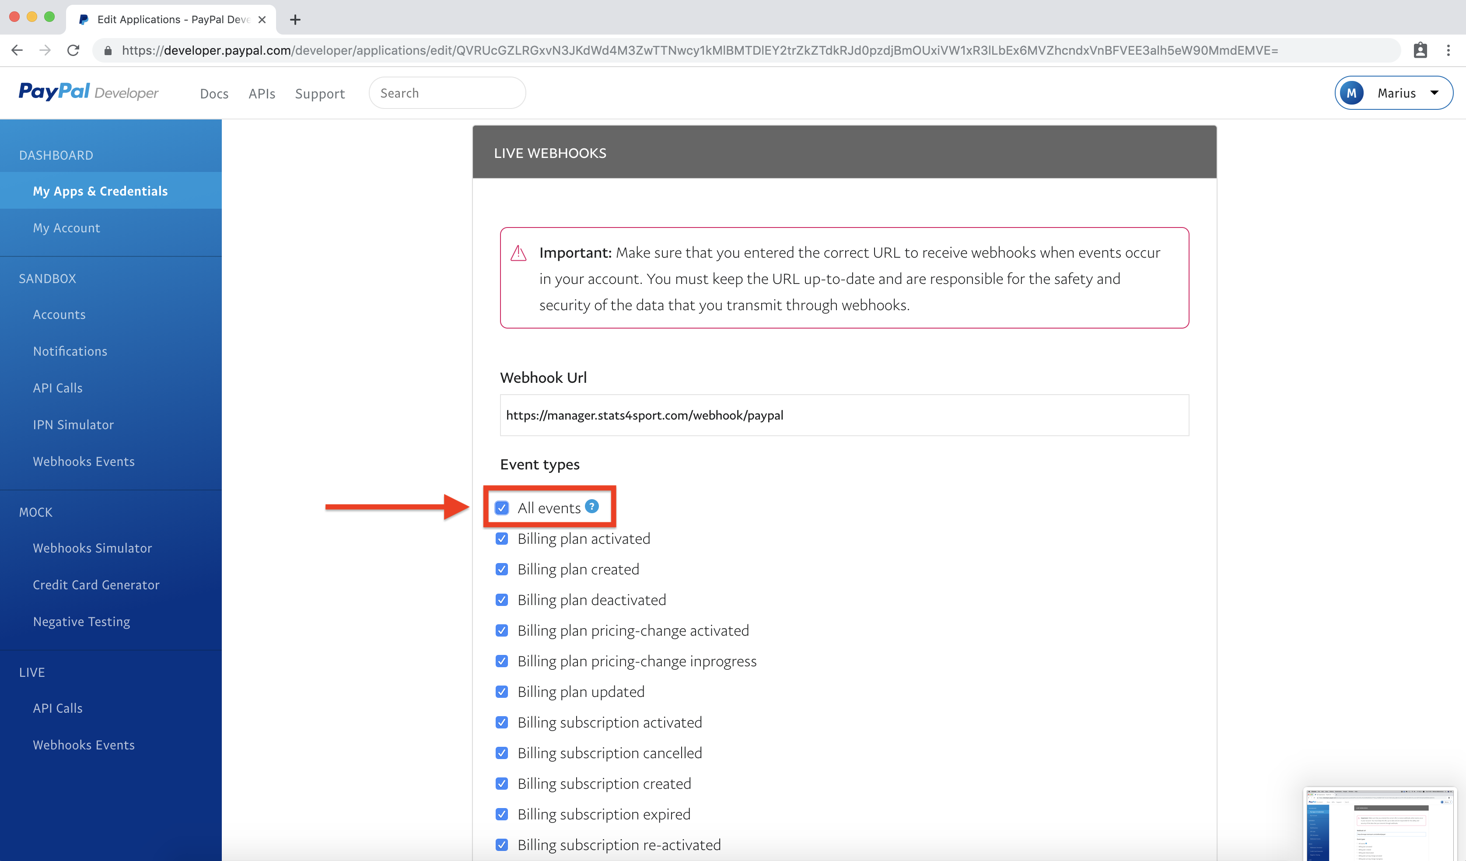Uncheck Billing plan created
This screenshot has height=861, width=1466.
pyautogui.click(x=502, y=569)
